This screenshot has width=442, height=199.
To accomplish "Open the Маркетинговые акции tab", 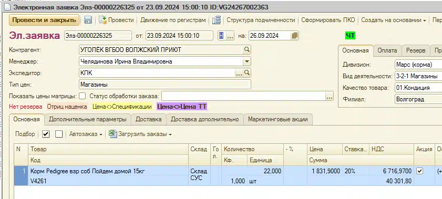I will point(277,119).
